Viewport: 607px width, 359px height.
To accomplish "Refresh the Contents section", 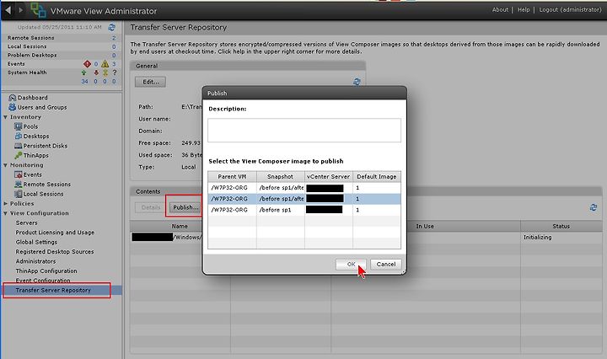I will (x=593, y=208).
